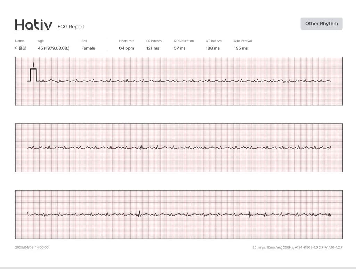Select the QTc interval 195 ms value
Image resolution: width=356 pixels, height=269 pixels.
click(x=241, y=48)
